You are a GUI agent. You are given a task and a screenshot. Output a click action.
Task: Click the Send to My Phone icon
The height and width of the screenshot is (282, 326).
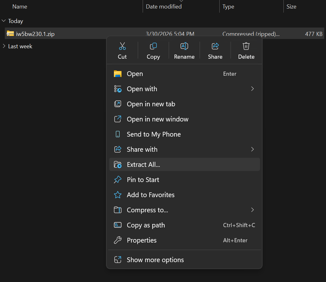point(118,134)
